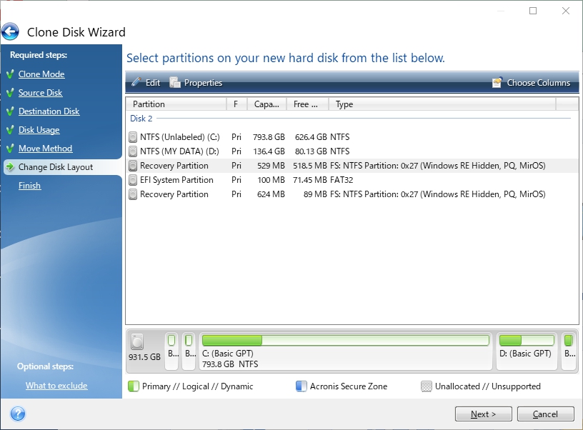This screenshot has height=430, width=583.
Task: Click the blue back arrow icon
Action: click(10, 31)
